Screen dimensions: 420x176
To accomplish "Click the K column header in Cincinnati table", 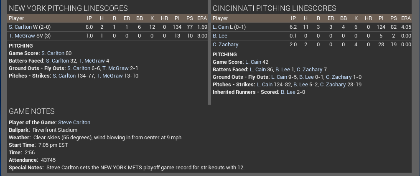I will pyautogui.click(x=356, y=18).
